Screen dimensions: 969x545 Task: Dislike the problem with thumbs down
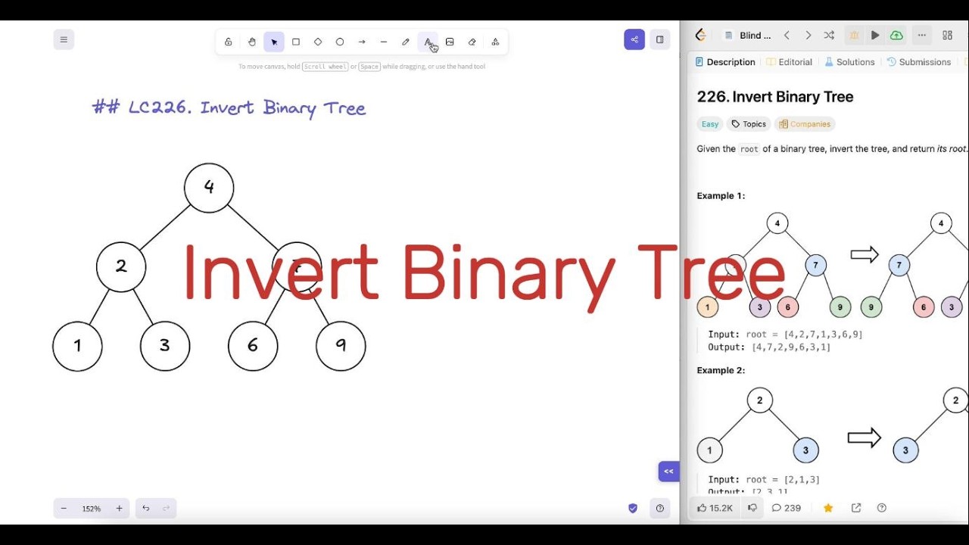click(752, 508)
